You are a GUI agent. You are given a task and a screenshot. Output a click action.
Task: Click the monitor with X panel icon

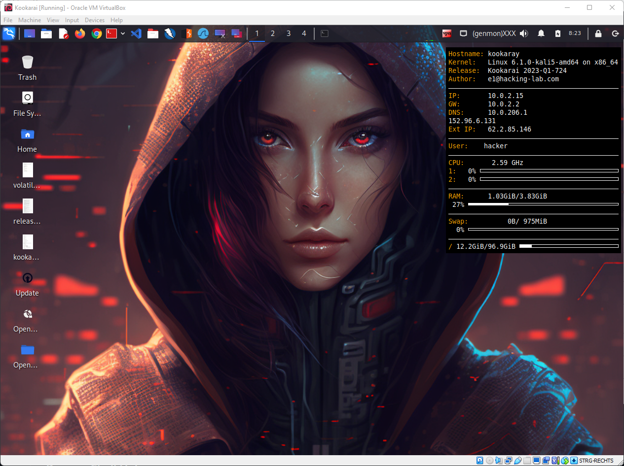[x=220, y=33]
